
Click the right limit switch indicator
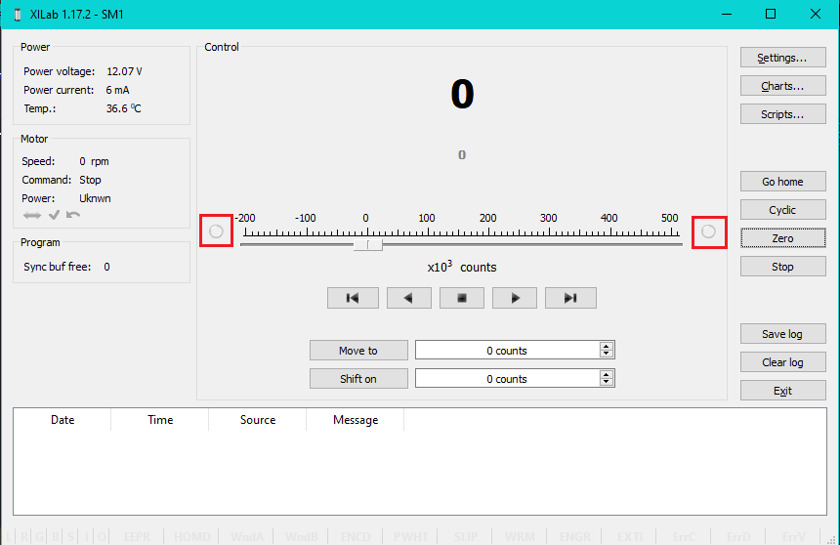(708, 231)
